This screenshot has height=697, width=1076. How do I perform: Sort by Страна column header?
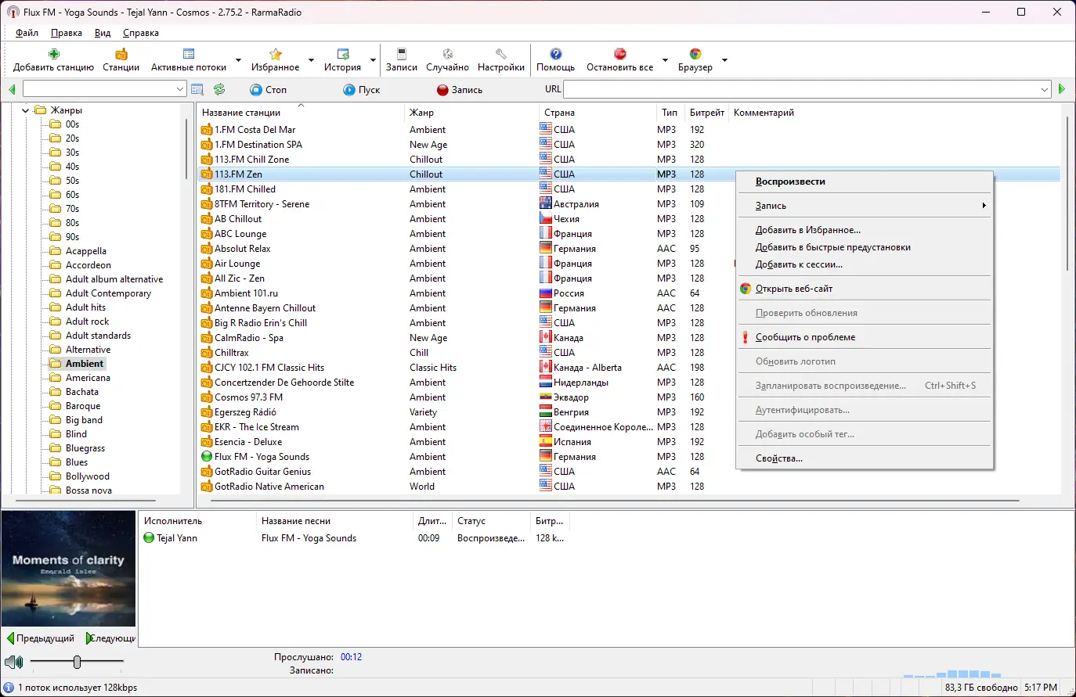coord(598,113)
